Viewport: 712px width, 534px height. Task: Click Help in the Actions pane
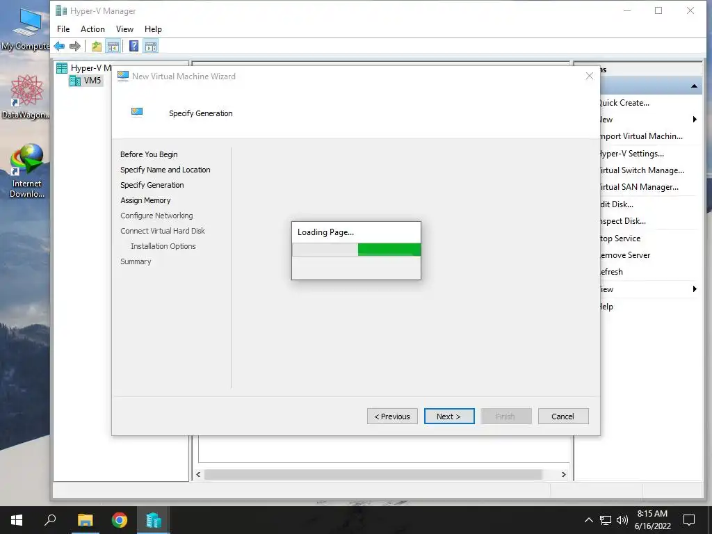click(x=606, y=307)
